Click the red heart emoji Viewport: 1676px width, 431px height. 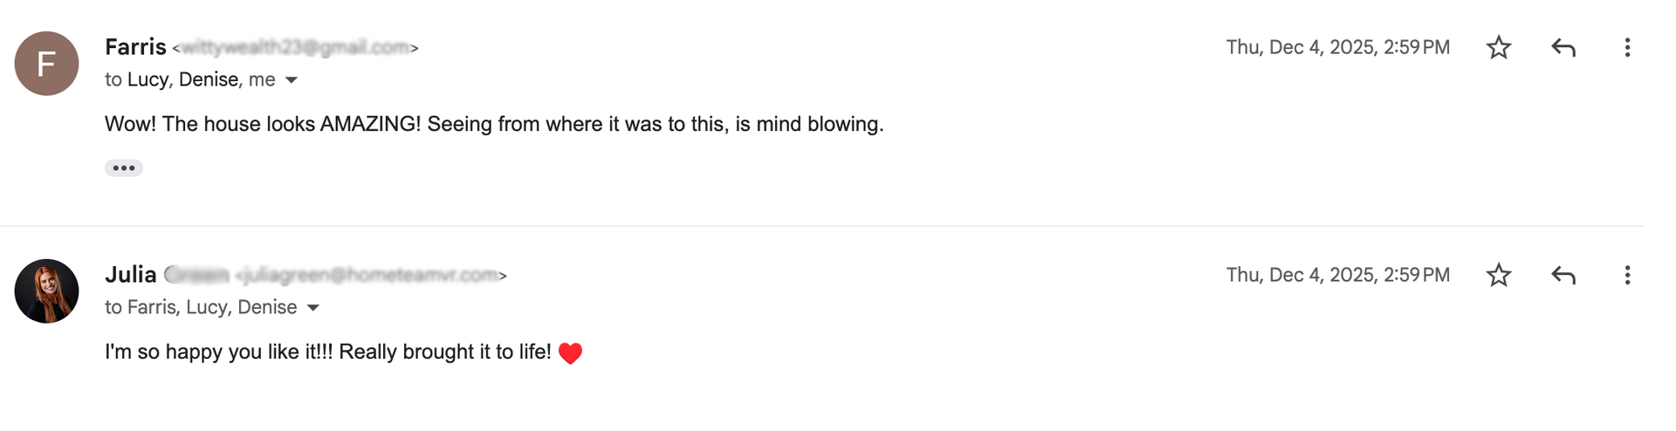[x=570, y=352]
